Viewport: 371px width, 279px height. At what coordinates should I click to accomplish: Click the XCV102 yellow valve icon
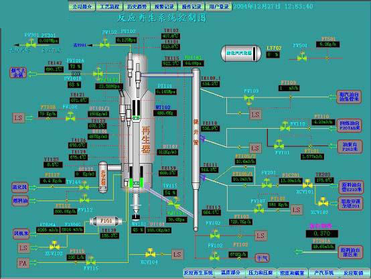point(323,202)
